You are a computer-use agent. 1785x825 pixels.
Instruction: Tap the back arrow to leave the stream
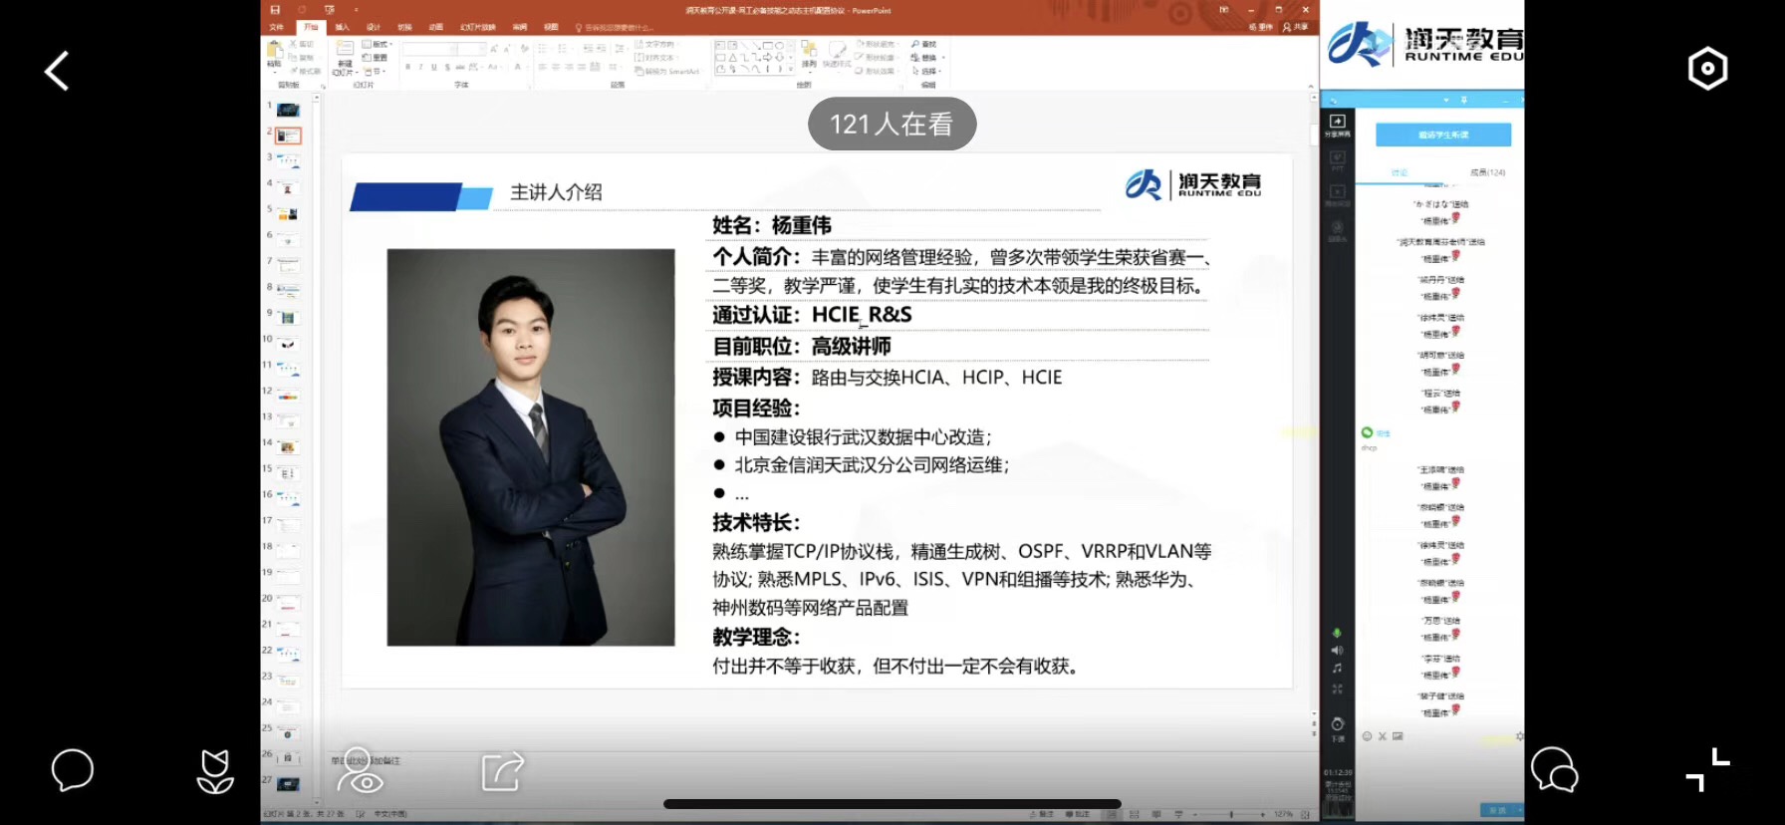[x=57, y=71]
